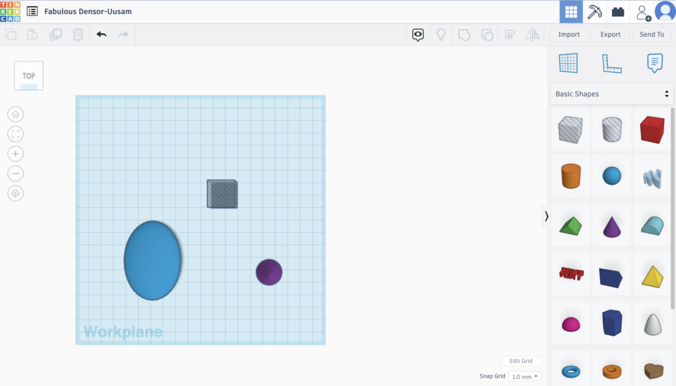Image resolution: width=676 pixels, height=386 pixels.
Task: Open the Bricks mode tab
Action: coord(618,12)
